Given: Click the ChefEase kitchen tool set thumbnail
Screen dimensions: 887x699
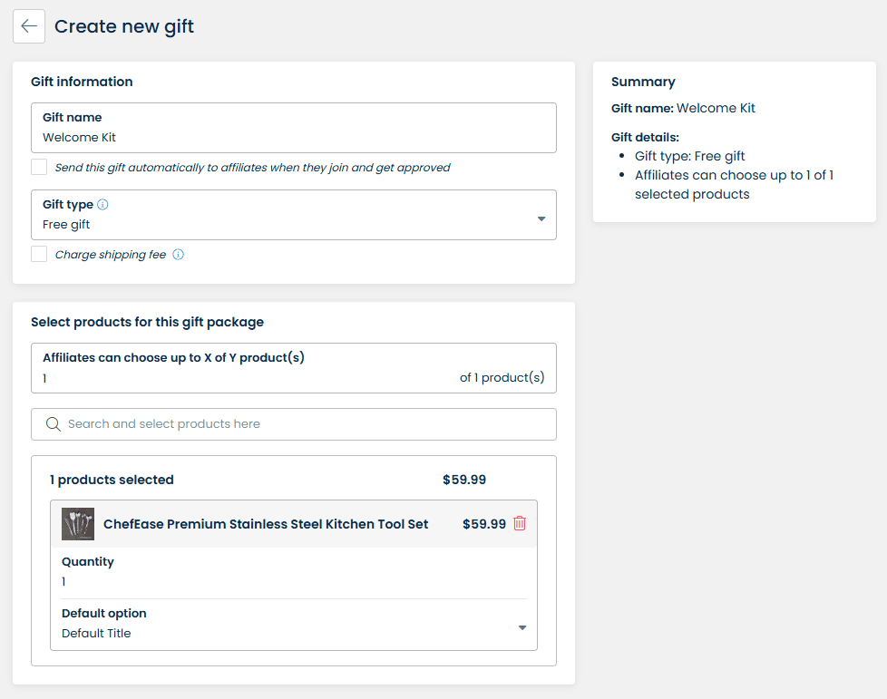Looking at the screenshot, I should (x=78, y=524).
